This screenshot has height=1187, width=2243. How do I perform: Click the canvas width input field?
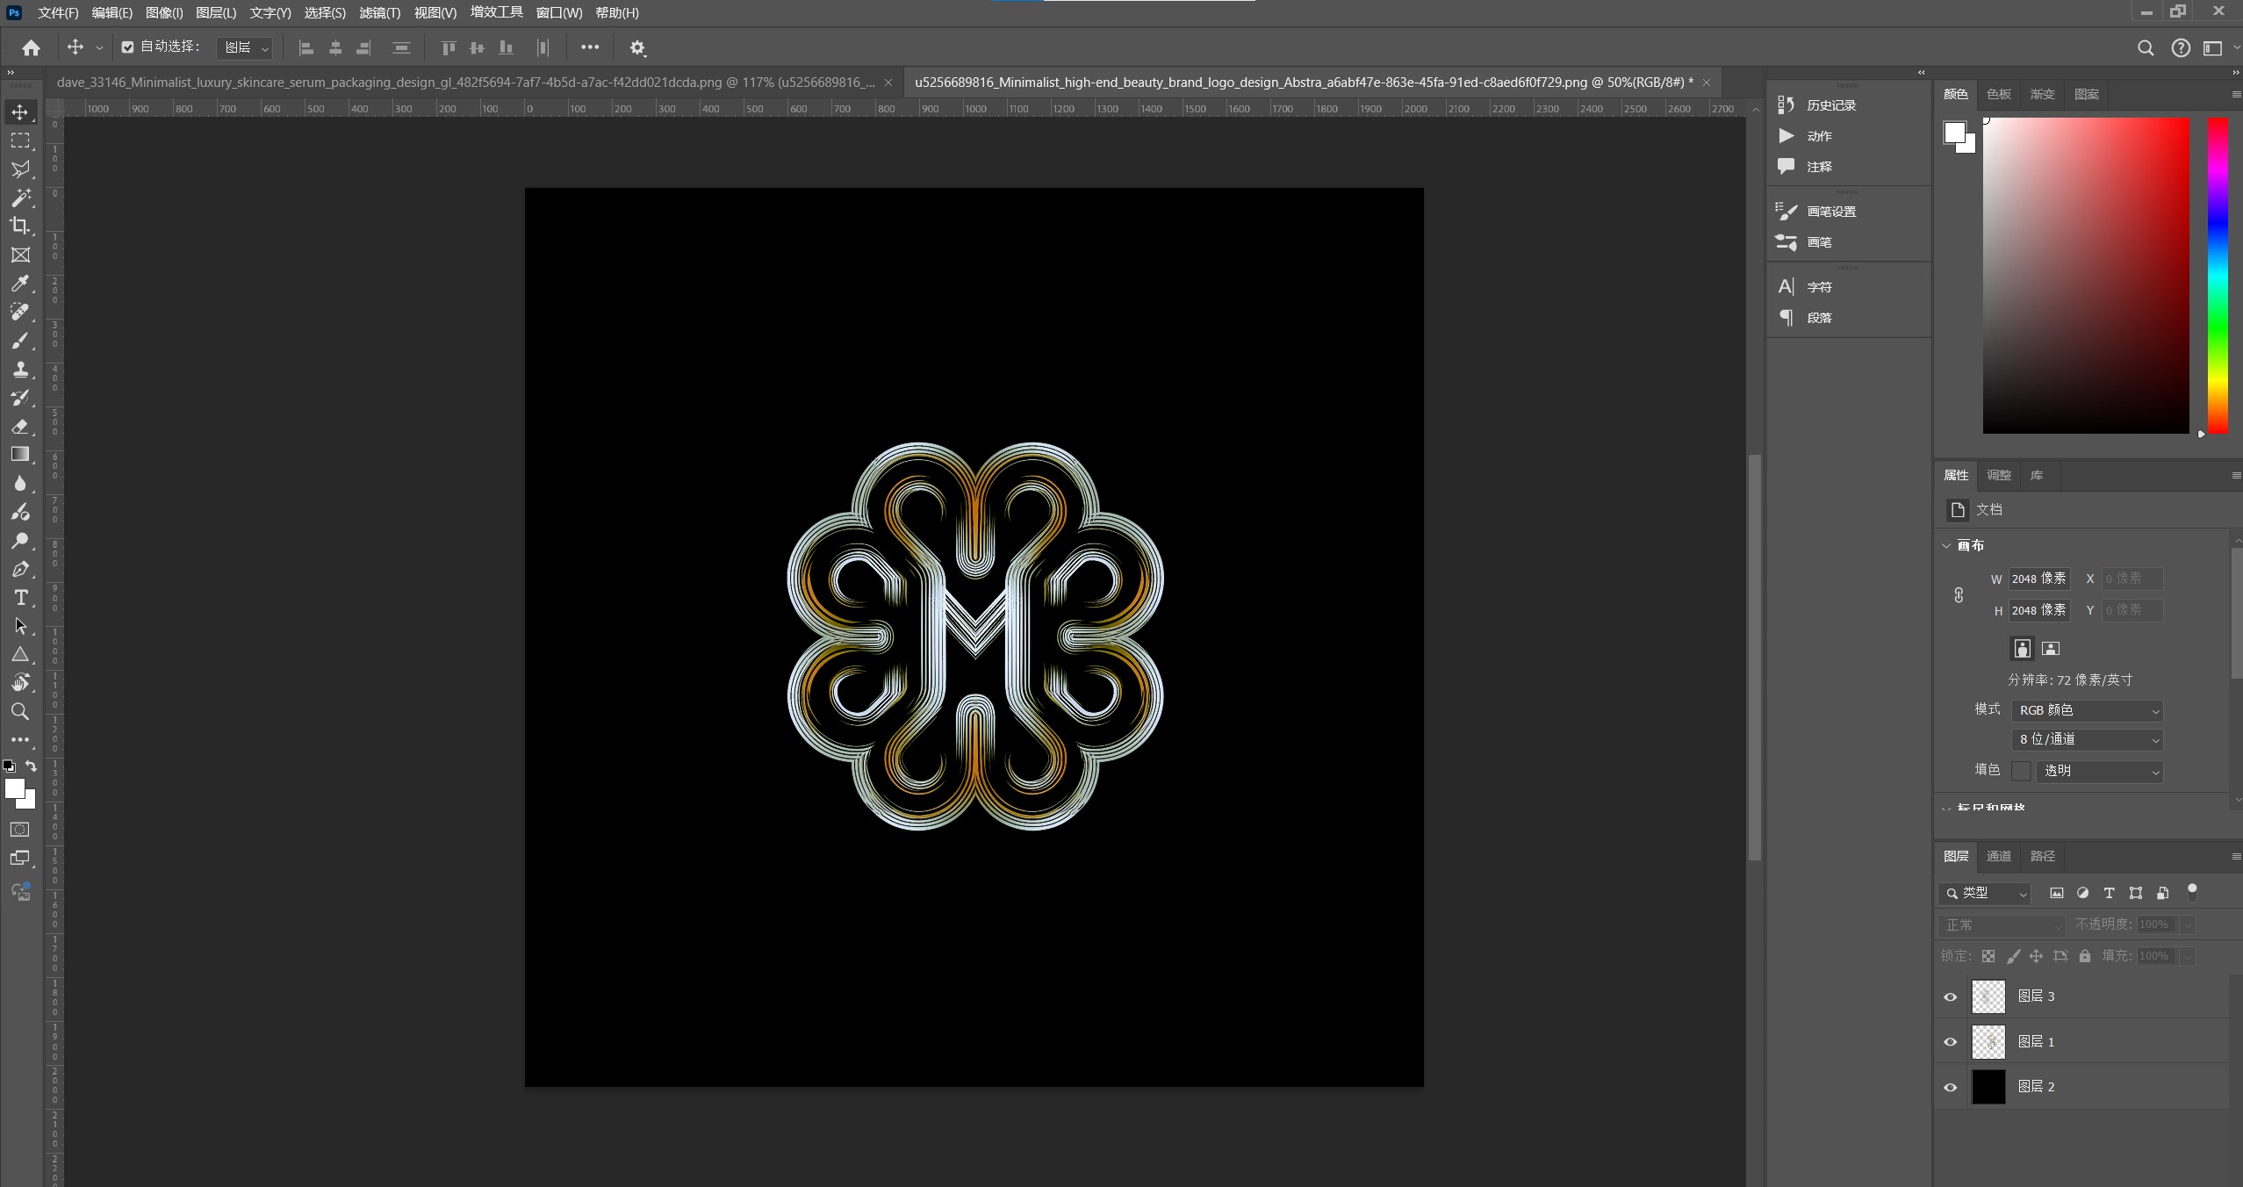pos(2038,579)
